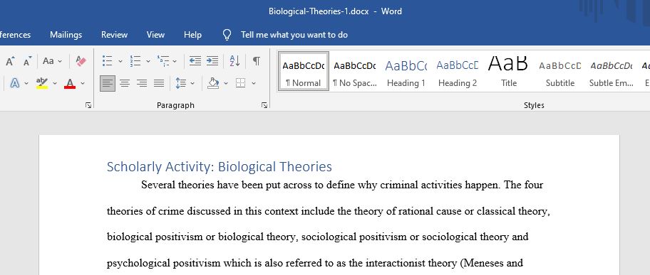Apply paragraph shading with paint bucket
The height and width of the screenshot is (275, 650).
(x=214, y=83)
